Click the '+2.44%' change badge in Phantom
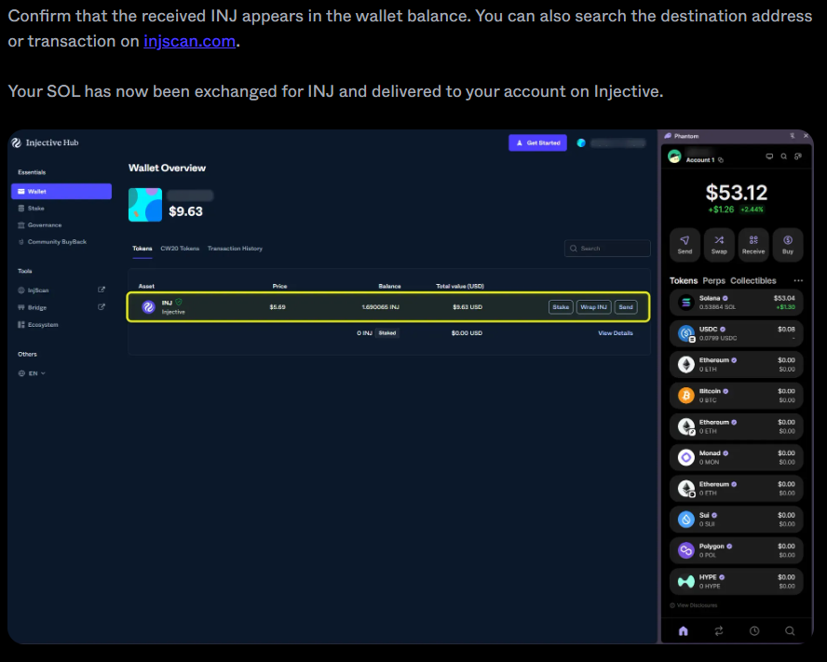The height and width of the screenshot is (662, 827). pyautogui.click(x=752, y=209)
